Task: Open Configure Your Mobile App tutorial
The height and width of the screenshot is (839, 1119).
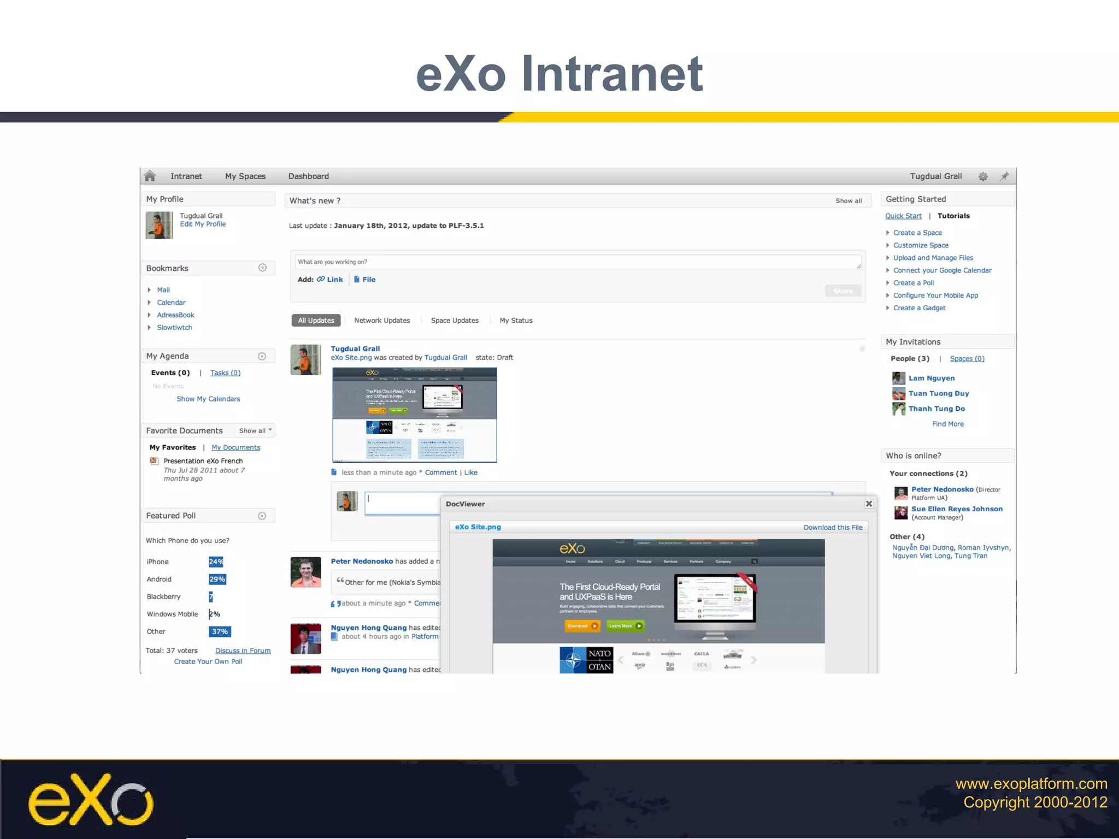Action: point(935,296)
